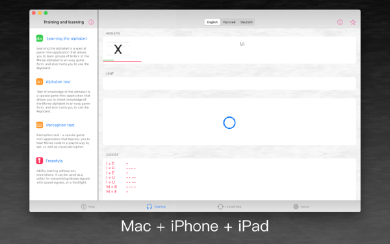Click the Learning the alphabet description paragraph
Viewport: 390px width, 244px height.
coord(63,58)
